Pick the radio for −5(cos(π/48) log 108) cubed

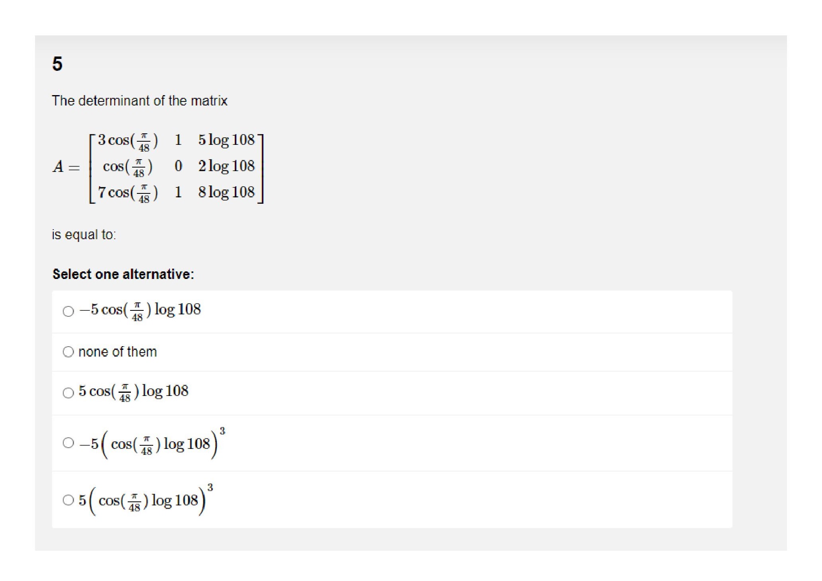(68, 443)
